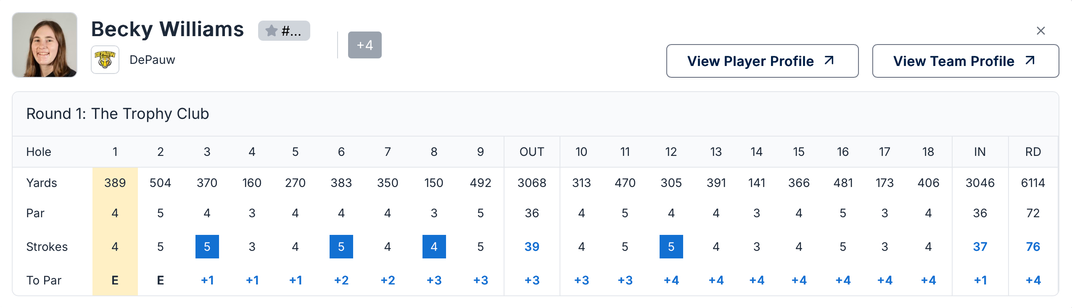The height and width of the screenshot is (308, 1072).
Task: Click arrow icon on View Team Profile
Action: point(1030,61)
